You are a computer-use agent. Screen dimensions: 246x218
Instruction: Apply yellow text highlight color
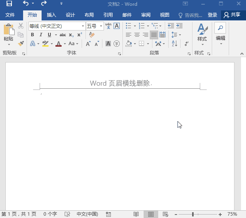tap(45, 44)
